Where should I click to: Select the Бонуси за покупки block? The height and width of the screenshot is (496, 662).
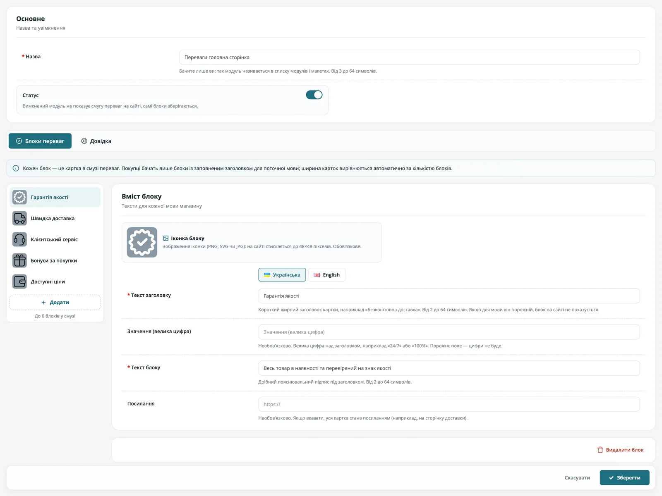pos(55,260)
